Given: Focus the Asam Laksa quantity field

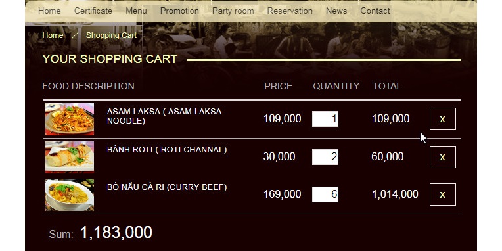Looking at the screenshot, I should [325, 119].
